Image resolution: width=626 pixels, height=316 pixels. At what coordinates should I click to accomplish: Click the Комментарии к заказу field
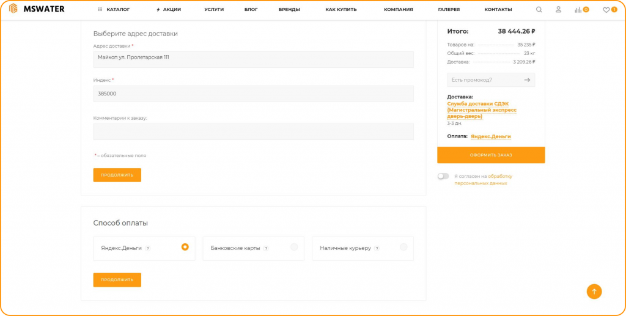254,131
